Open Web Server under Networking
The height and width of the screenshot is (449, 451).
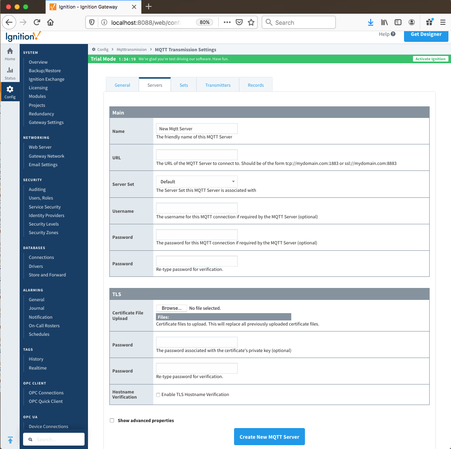[x=40, y=147]
